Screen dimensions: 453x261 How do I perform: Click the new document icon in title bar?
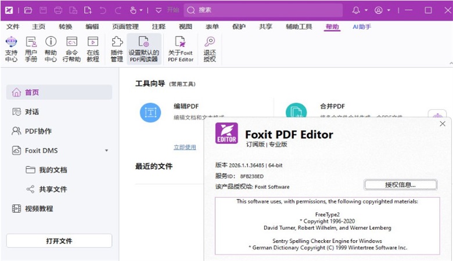pos(88,10)
